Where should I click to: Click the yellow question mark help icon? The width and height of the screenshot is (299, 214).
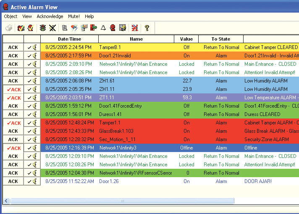click(147, 28)
